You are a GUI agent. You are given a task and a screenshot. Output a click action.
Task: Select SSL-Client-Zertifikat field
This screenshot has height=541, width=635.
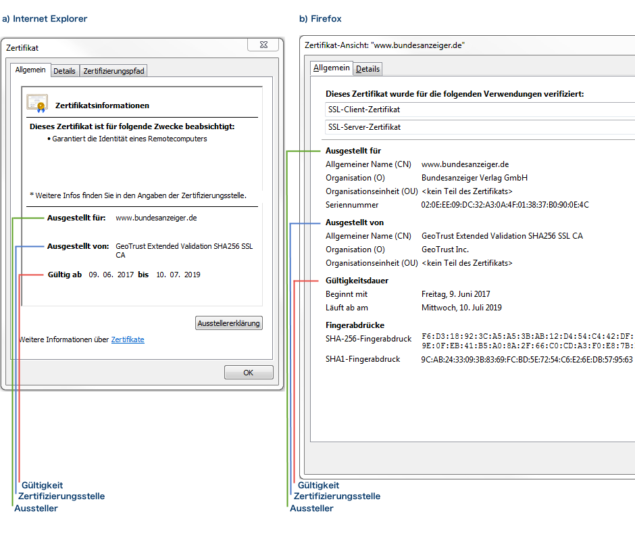pos(480,110)
